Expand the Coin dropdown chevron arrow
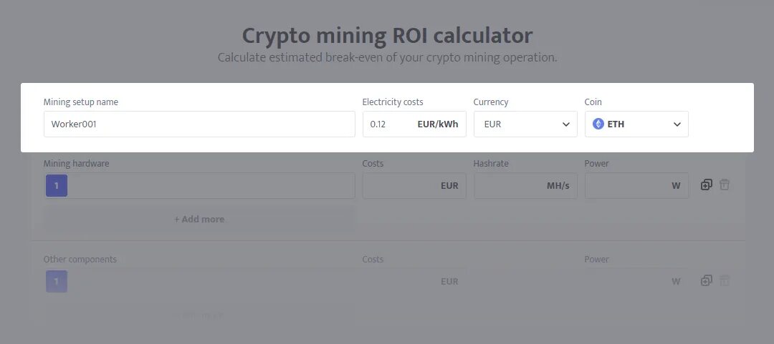 coord(677,124)
